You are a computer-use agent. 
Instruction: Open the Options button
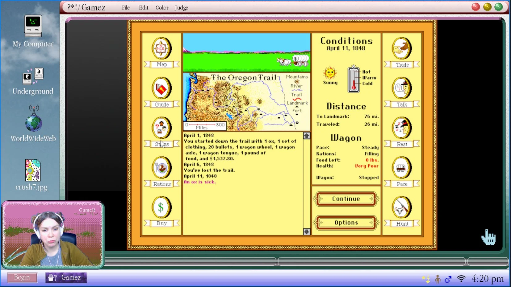[x=346, y=223]
